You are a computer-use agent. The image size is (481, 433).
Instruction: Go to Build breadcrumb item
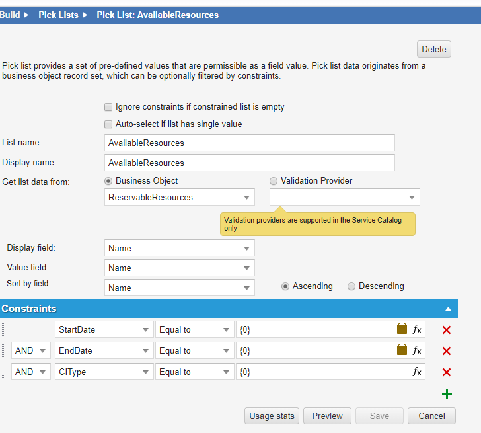tap(10, 15)
